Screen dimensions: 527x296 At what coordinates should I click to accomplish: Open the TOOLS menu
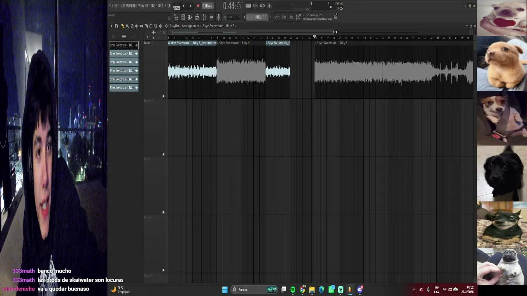[160, 6]
